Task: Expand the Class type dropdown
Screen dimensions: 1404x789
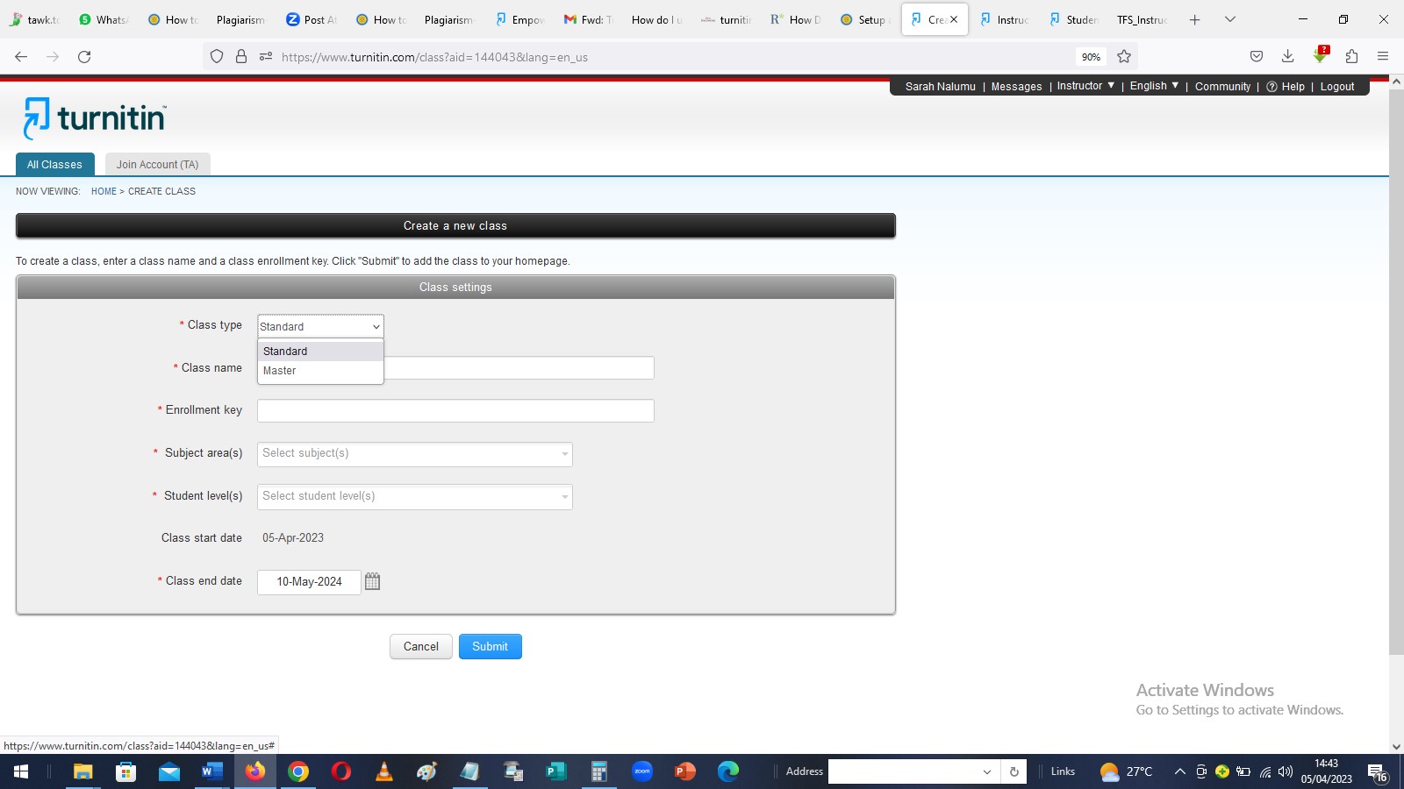Action: click(x=320, y=326)
